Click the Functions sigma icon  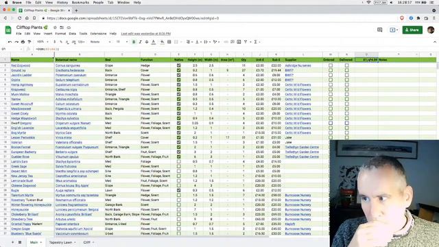pyautogui.click(x=255, y=42)
